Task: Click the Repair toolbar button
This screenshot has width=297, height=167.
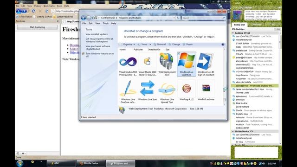Action: pyautogui.click(x=187, y=45)
